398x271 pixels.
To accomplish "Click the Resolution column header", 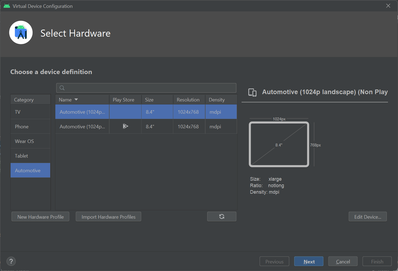I will click(189, 100).
